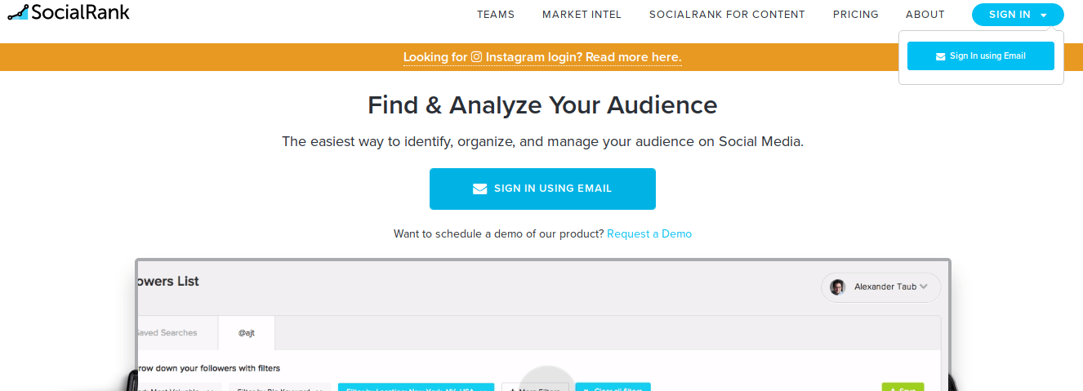Open the ABOUT nav item
Viewport: 1083px width, 391px height.
pyautogui.click(x=925, y=14)
